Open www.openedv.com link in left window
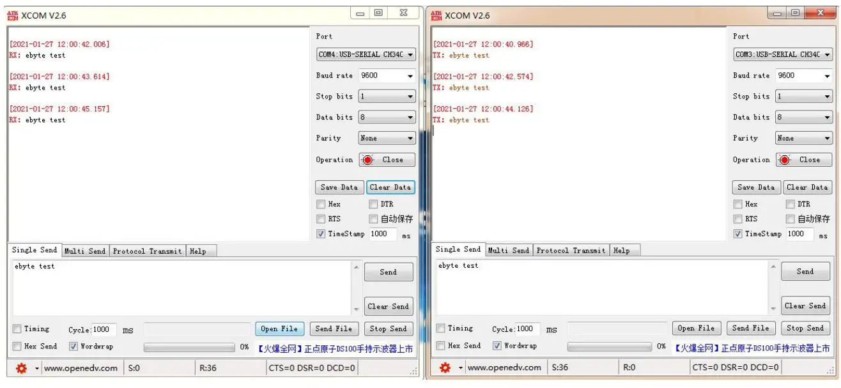 (x=81, y=369)
